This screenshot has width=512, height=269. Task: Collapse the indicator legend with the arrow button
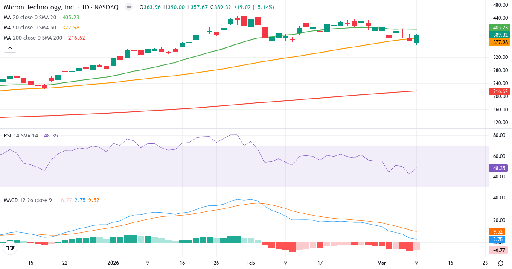pyautogui.click(x=9, y=48)
